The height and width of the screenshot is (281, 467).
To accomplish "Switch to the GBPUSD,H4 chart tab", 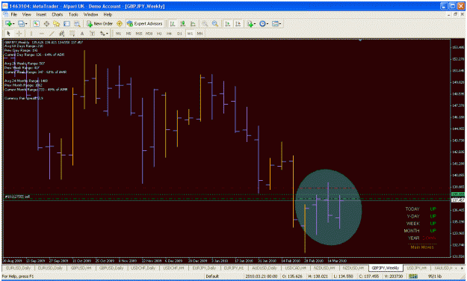I will click(81, 268).
